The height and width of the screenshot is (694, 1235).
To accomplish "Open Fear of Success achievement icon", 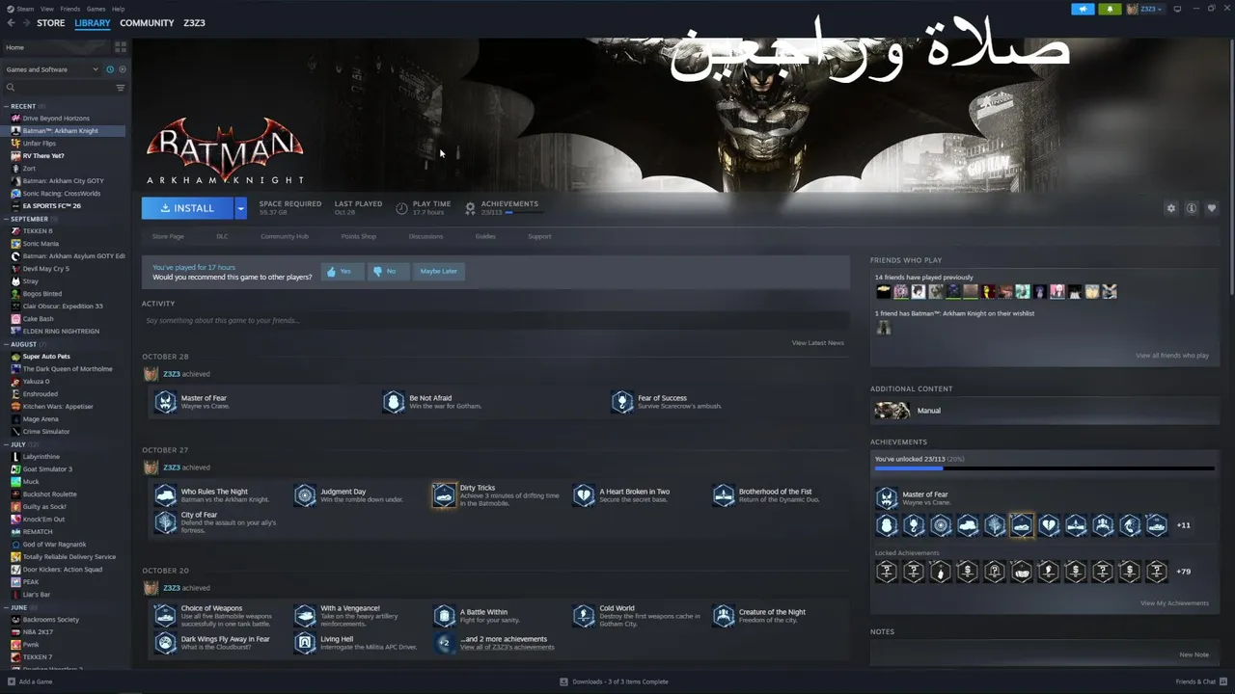I will click(622, 402).
